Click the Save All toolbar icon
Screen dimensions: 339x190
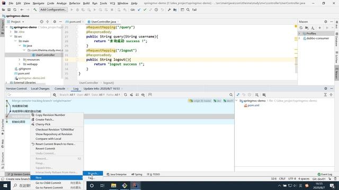tap(9, 9)
